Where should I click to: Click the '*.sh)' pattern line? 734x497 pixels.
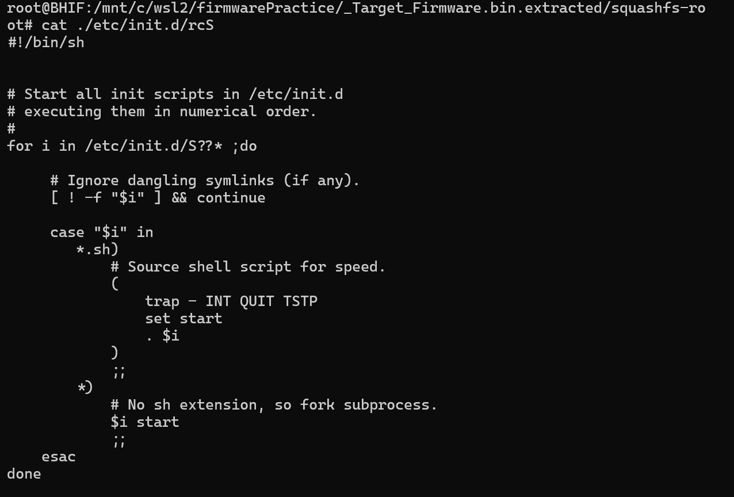coord(97,250)
